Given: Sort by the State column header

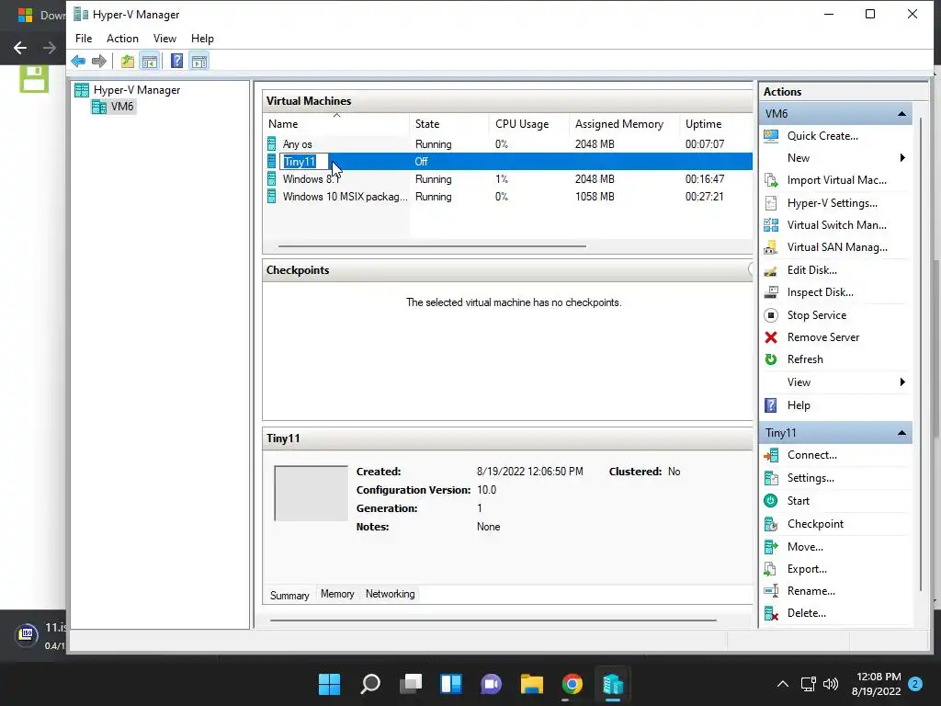Looking at the screenshot, I should pyautogui.click(x=449, y=124).
